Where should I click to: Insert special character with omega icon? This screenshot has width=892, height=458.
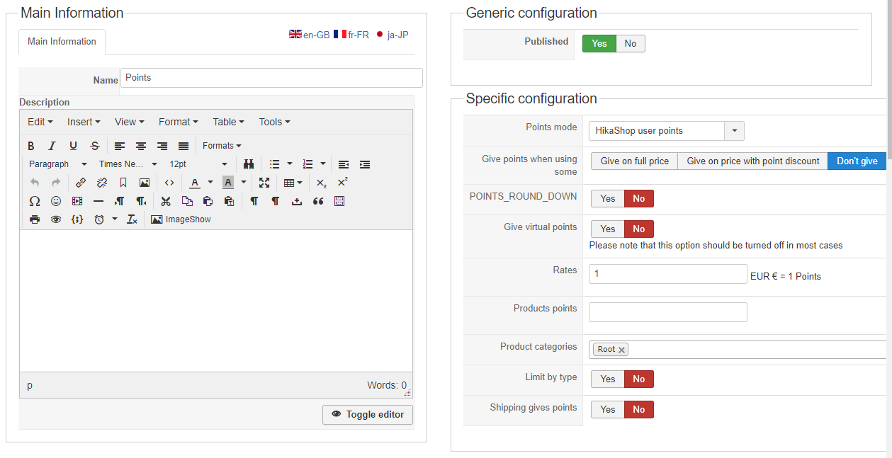click(34, 201)
